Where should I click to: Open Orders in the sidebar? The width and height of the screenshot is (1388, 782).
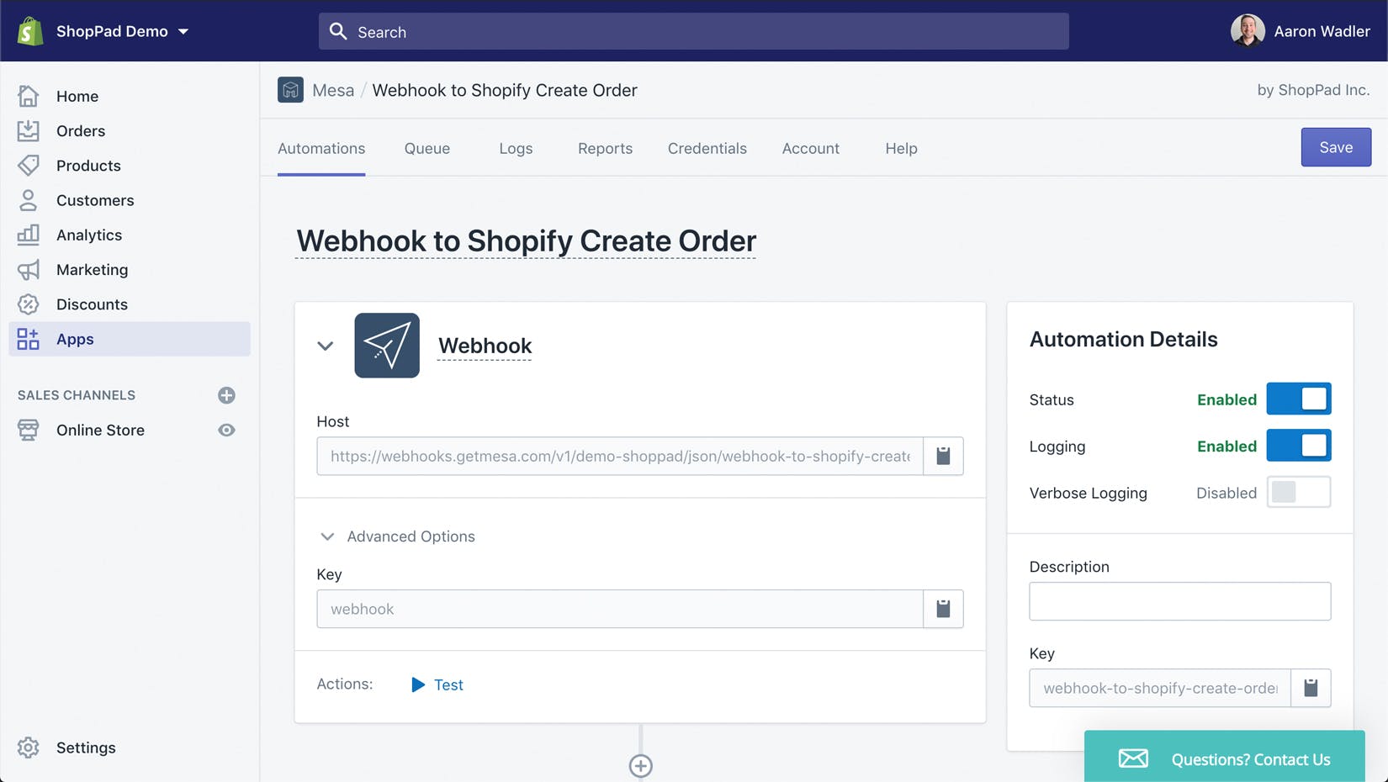[x=80, y=130]
